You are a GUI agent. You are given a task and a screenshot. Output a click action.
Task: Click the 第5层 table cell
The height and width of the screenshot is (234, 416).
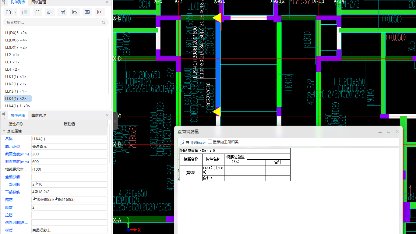[x=191, y=173]
